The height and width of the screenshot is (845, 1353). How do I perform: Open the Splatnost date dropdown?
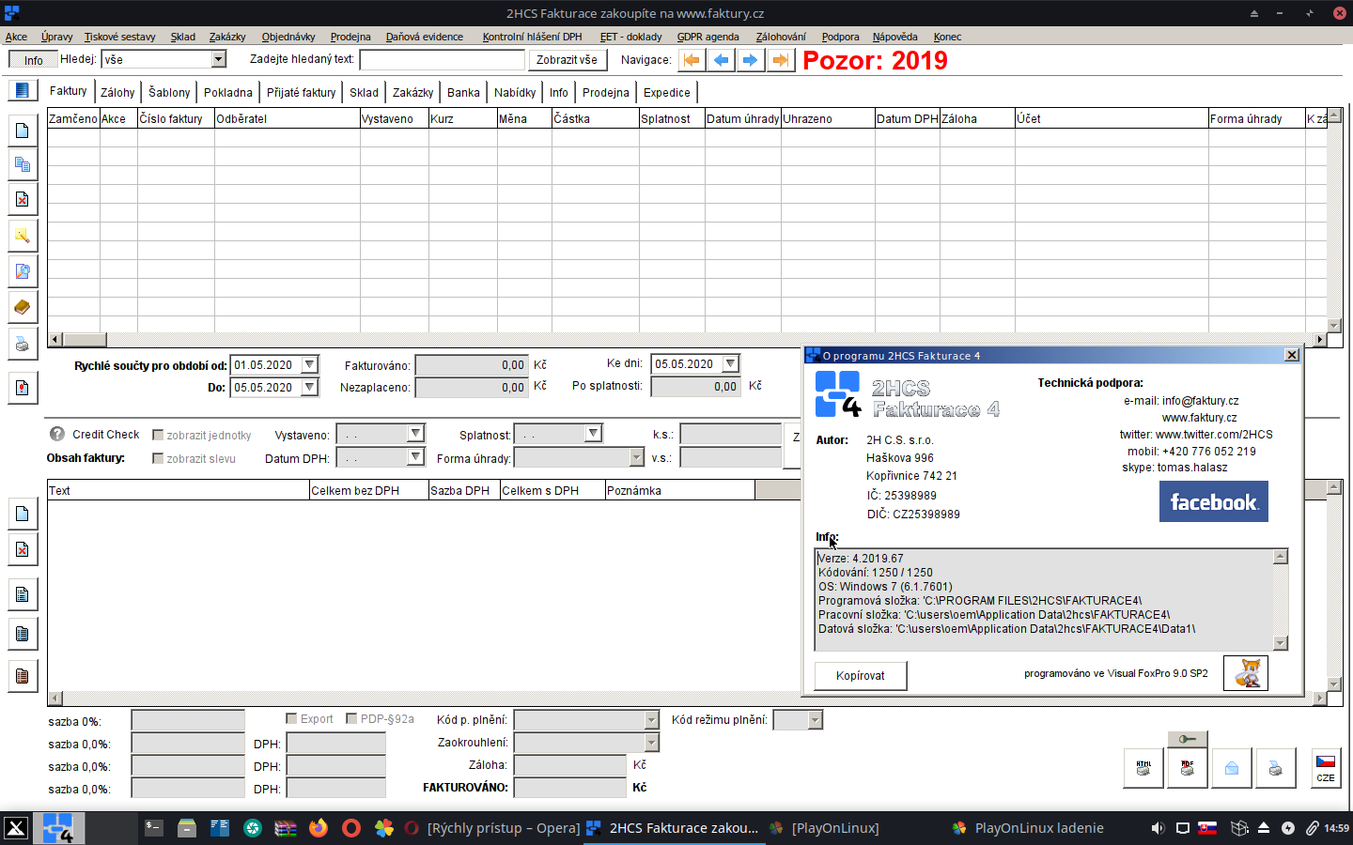pos(593,433)
